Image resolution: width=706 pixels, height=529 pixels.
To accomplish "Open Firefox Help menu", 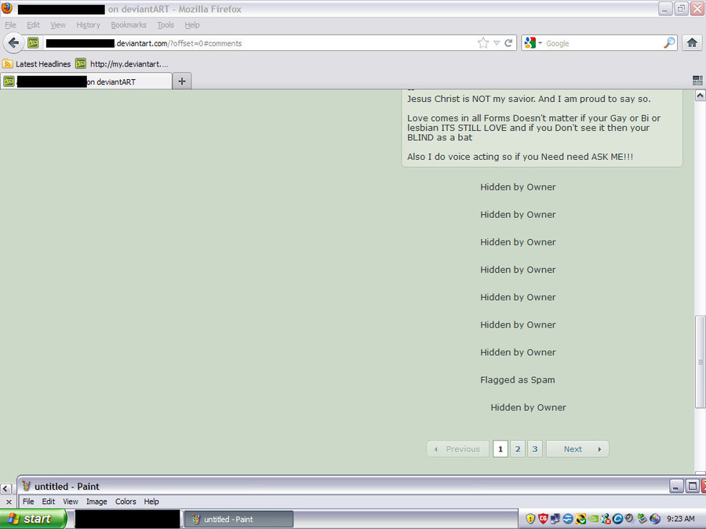I will pyautogui.click(x=192, y=25).
